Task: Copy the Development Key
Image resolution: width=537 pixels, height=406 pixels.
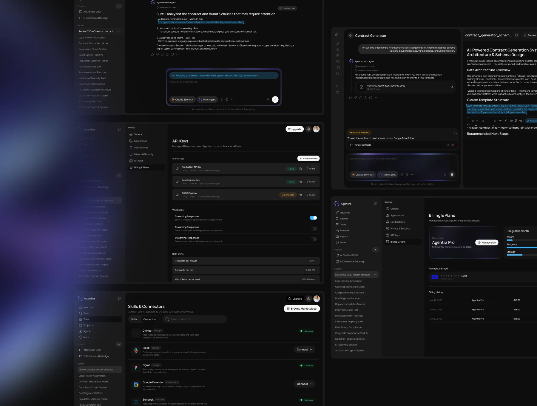Action: point(300,182)
